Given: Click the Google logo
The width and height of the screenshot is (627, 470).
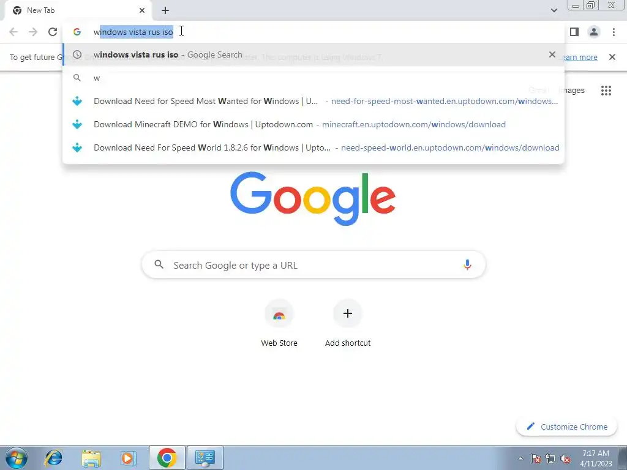Looking at the screenshot, I should tap(313, 199).
